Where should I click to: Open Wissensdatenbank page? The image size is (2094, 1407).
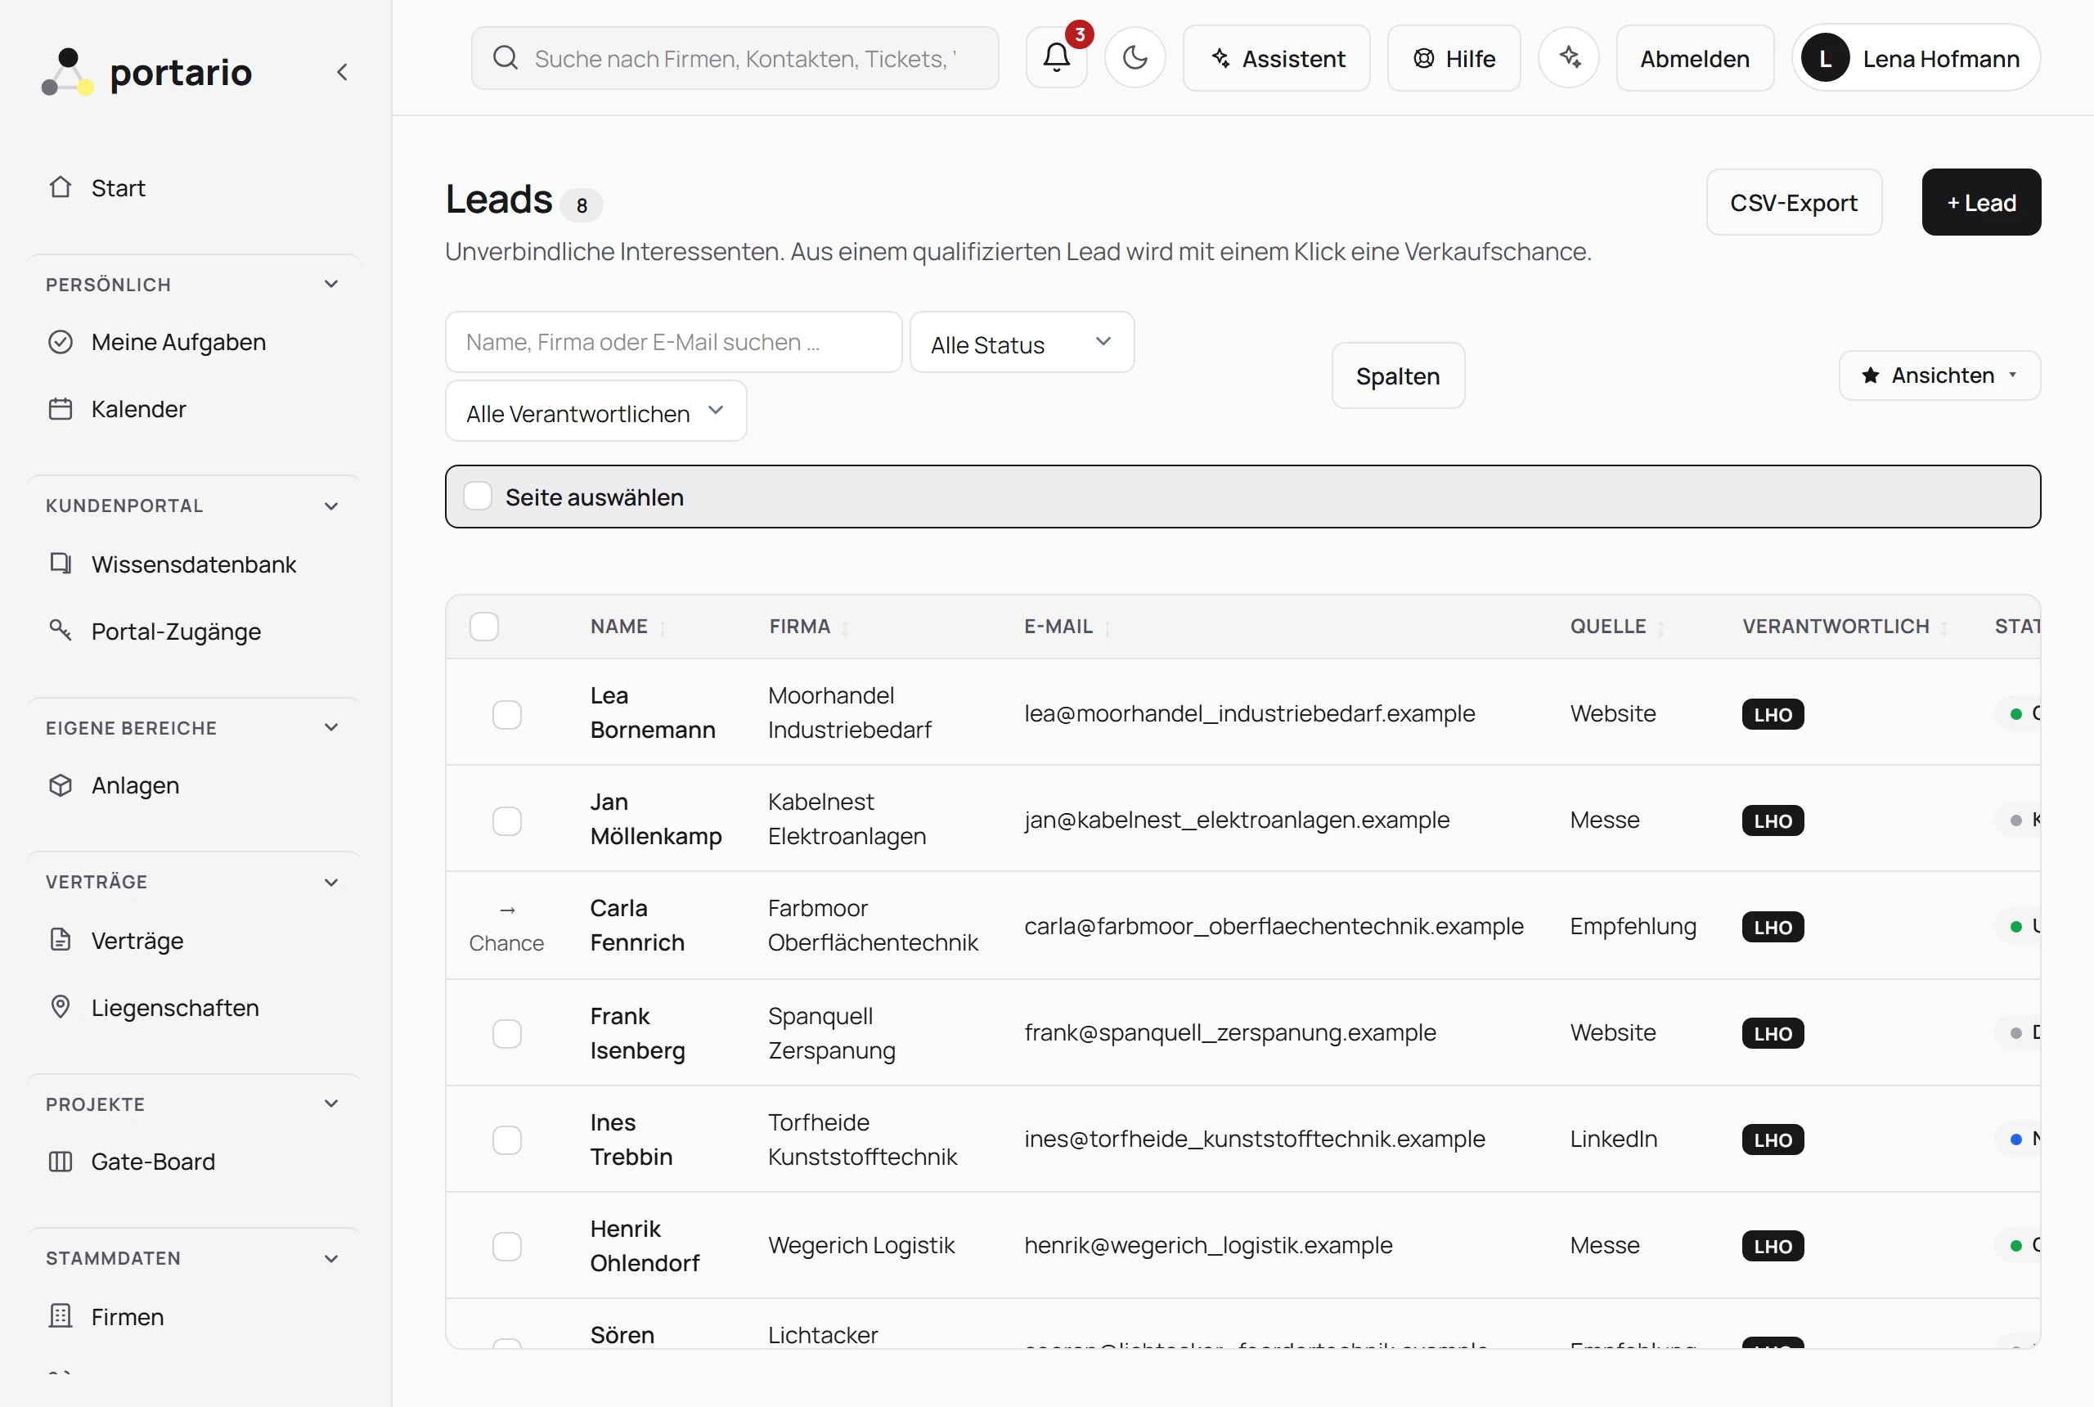coord(195,564)
